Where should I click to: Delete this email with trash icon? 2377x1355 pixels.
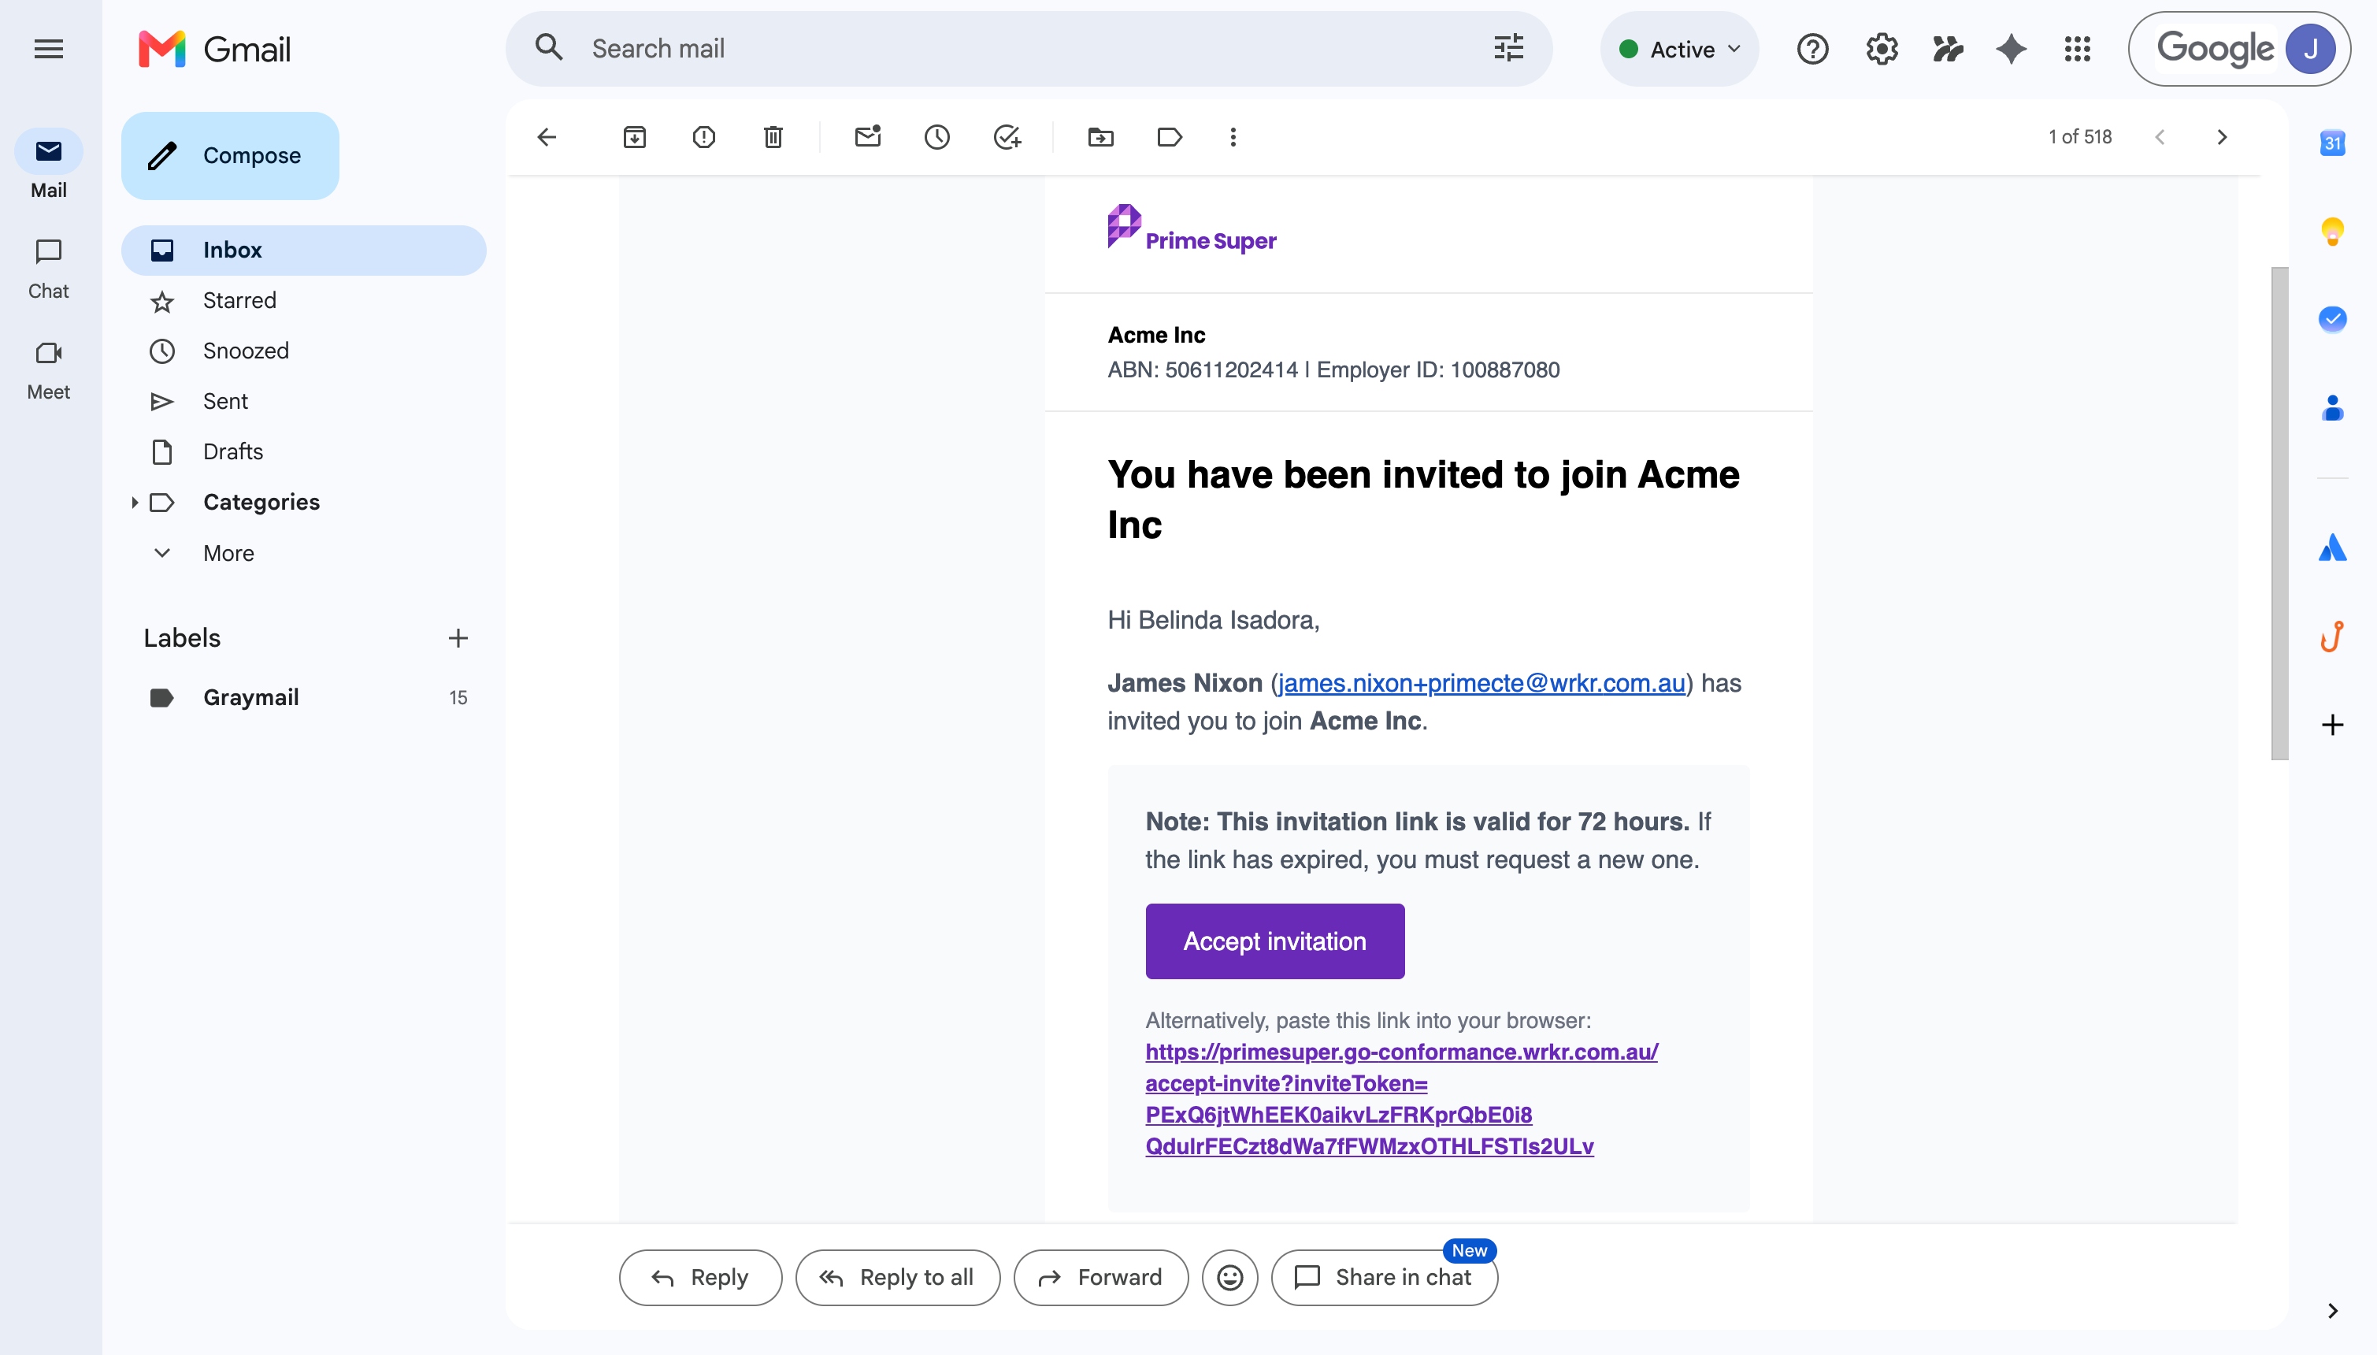pos(773,138)
